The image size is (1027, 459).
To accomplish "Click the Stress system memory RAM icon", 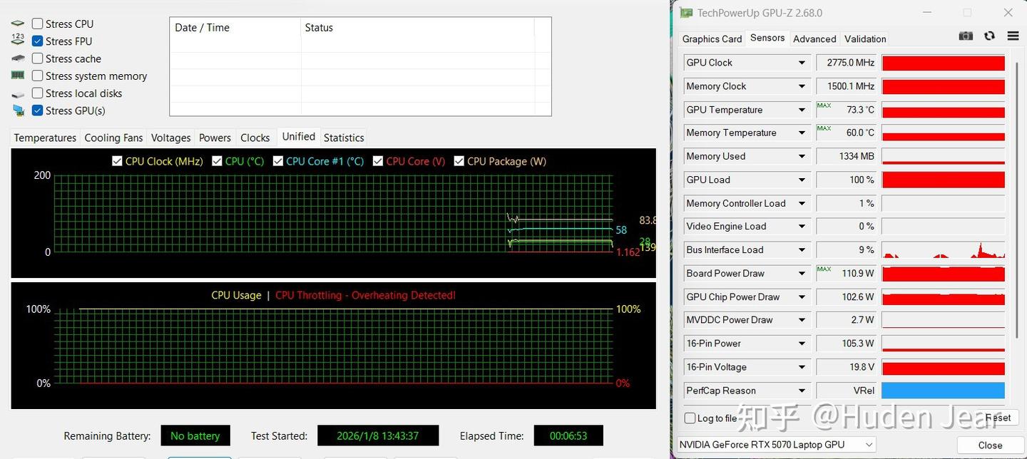I will point(18,76).
